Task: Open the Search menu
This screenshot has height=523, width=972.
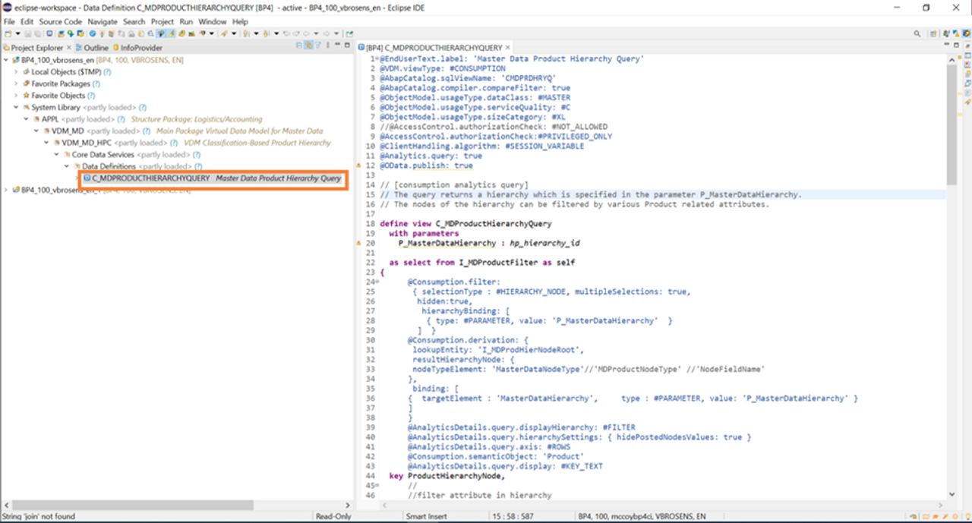Action: (134, 22)
